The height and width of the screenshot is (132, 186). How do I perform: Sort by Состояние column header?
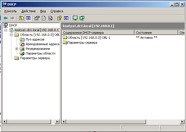[156, 33]
